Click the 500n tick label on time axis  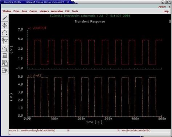[162, 119]
